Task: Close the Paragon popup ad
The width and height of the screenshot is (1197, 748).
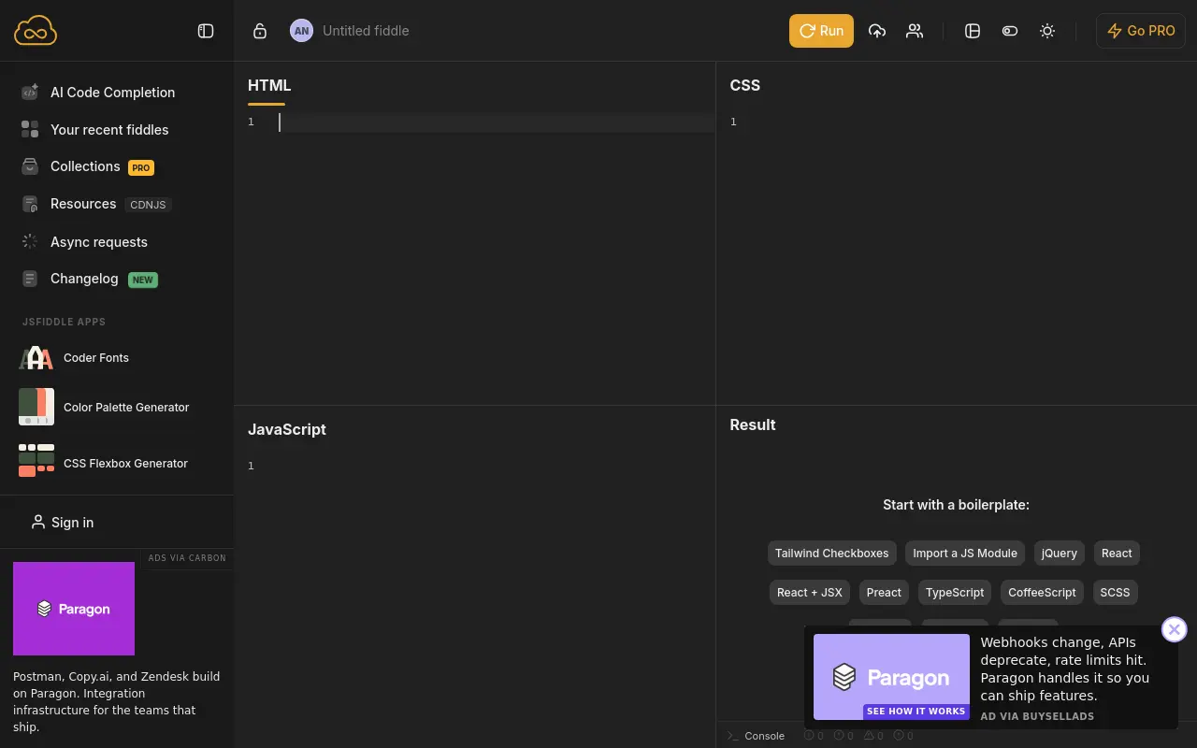Action: coord(1175,629)
